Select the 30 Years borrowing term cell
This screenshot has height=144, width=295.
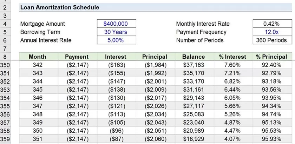pos(116,32)
